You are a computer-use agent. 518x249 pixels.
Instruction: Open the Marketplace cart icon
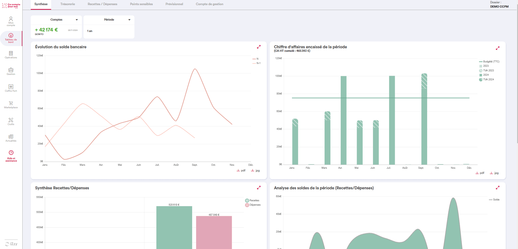click(x=11, y=105)
